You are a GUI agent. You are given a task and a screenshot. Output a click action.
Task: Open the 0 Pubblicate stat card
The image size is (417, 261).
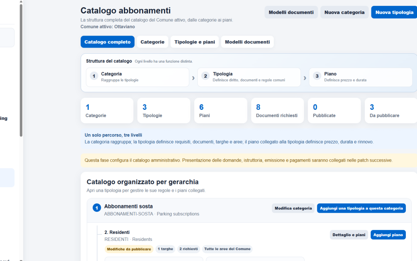(x=334, y=111)
